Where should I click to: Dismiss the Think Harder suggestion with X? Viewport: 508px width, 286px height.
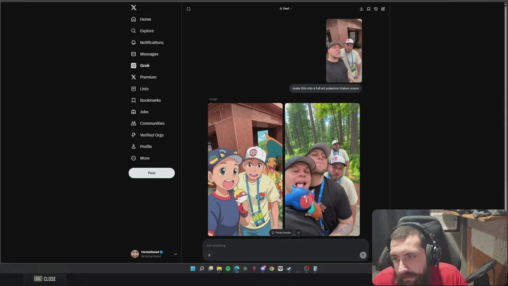tap(298, 233)
